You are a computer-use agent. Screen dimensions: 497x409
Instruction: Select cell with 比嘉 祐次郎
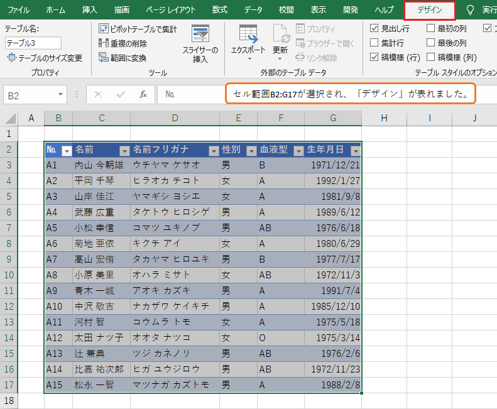click(101, 369)
